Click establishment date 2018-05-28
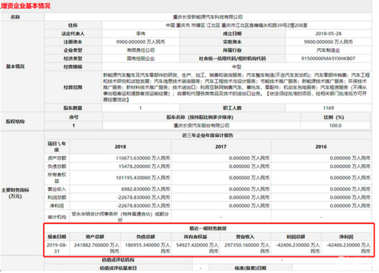Screen dimensions: 379x273 click(328, 34)
